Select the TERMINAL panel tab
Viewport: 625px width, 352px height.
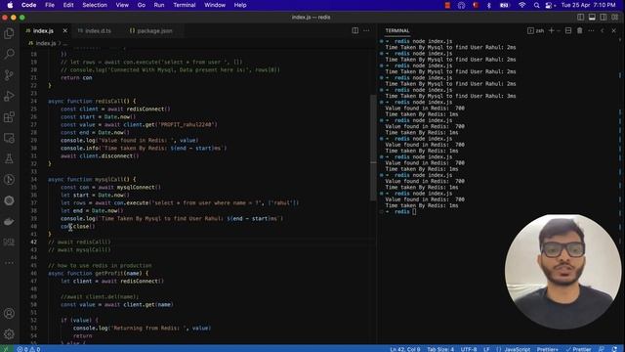pyautogui.click(x=397, y=30)
